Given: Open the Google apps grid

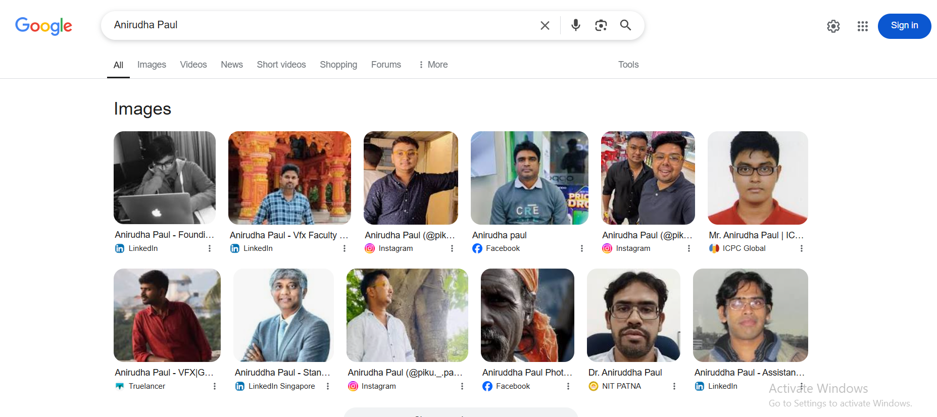Looking at the screenshot, I should click(x=862, y=26).
